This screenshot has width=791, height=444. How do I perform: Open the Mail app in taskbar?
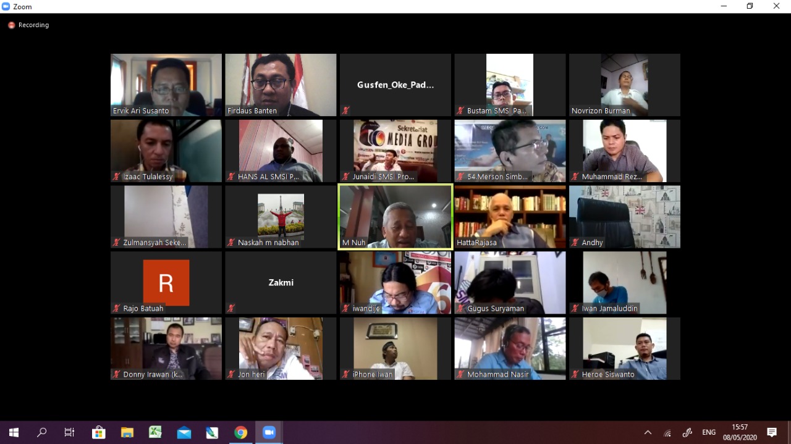(x=184, y=432)
